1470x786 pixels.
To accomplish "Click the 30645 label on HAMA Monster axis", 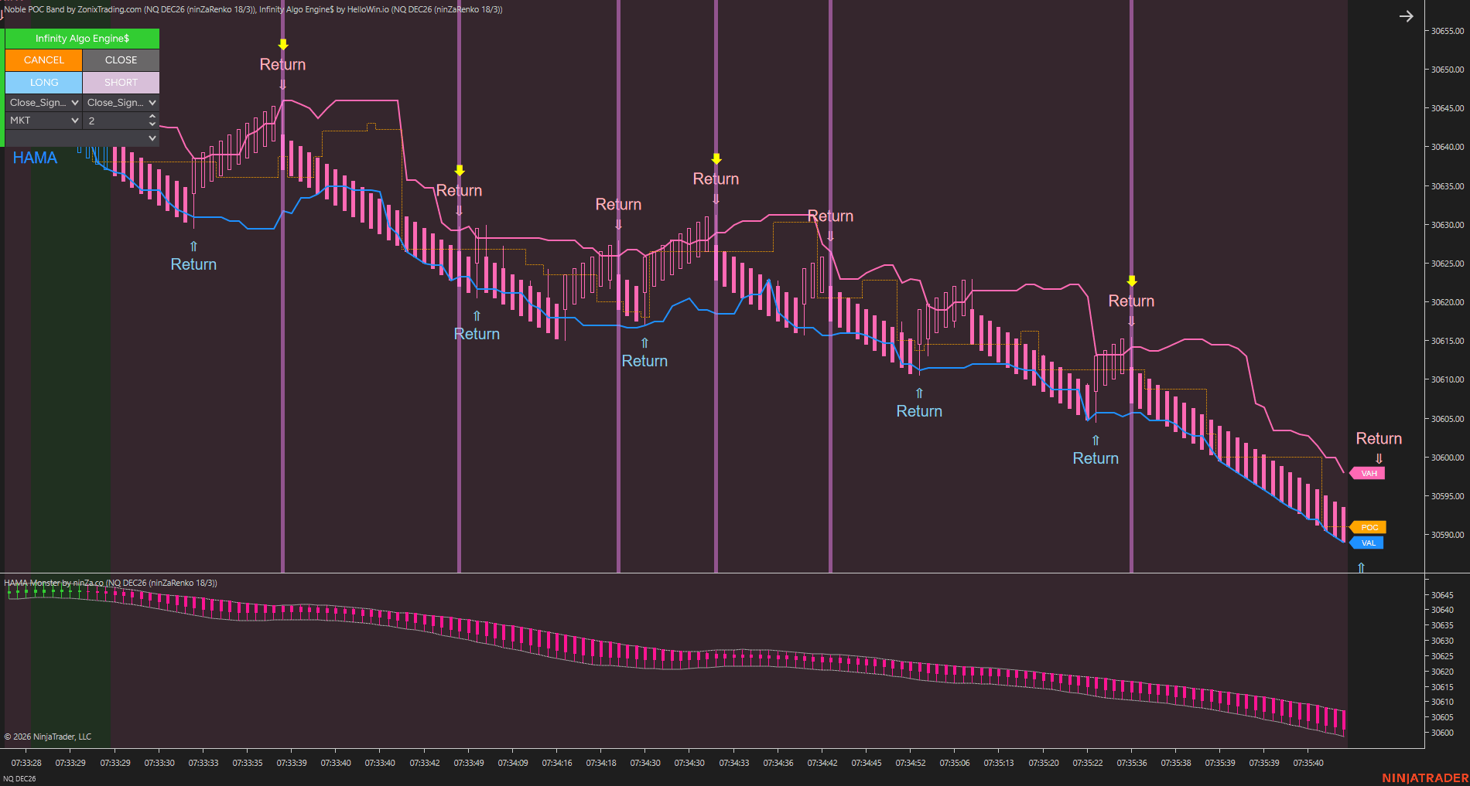I will tap(1442, 595).
